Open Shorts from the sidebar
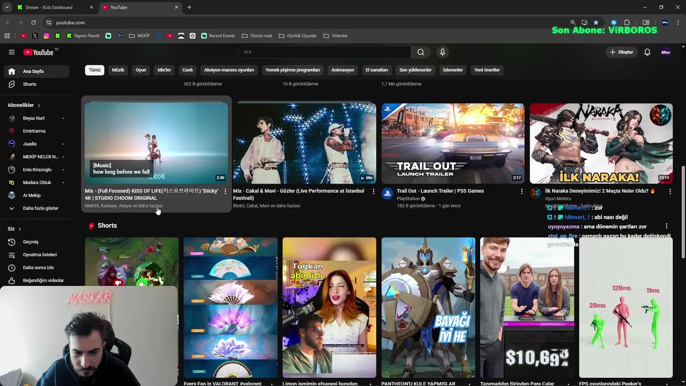 (x=36, y=84)
